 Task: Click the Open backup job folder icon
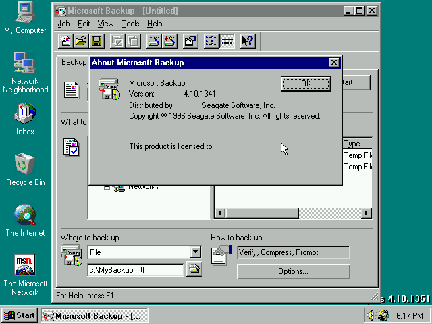click(x=81, y=41)
